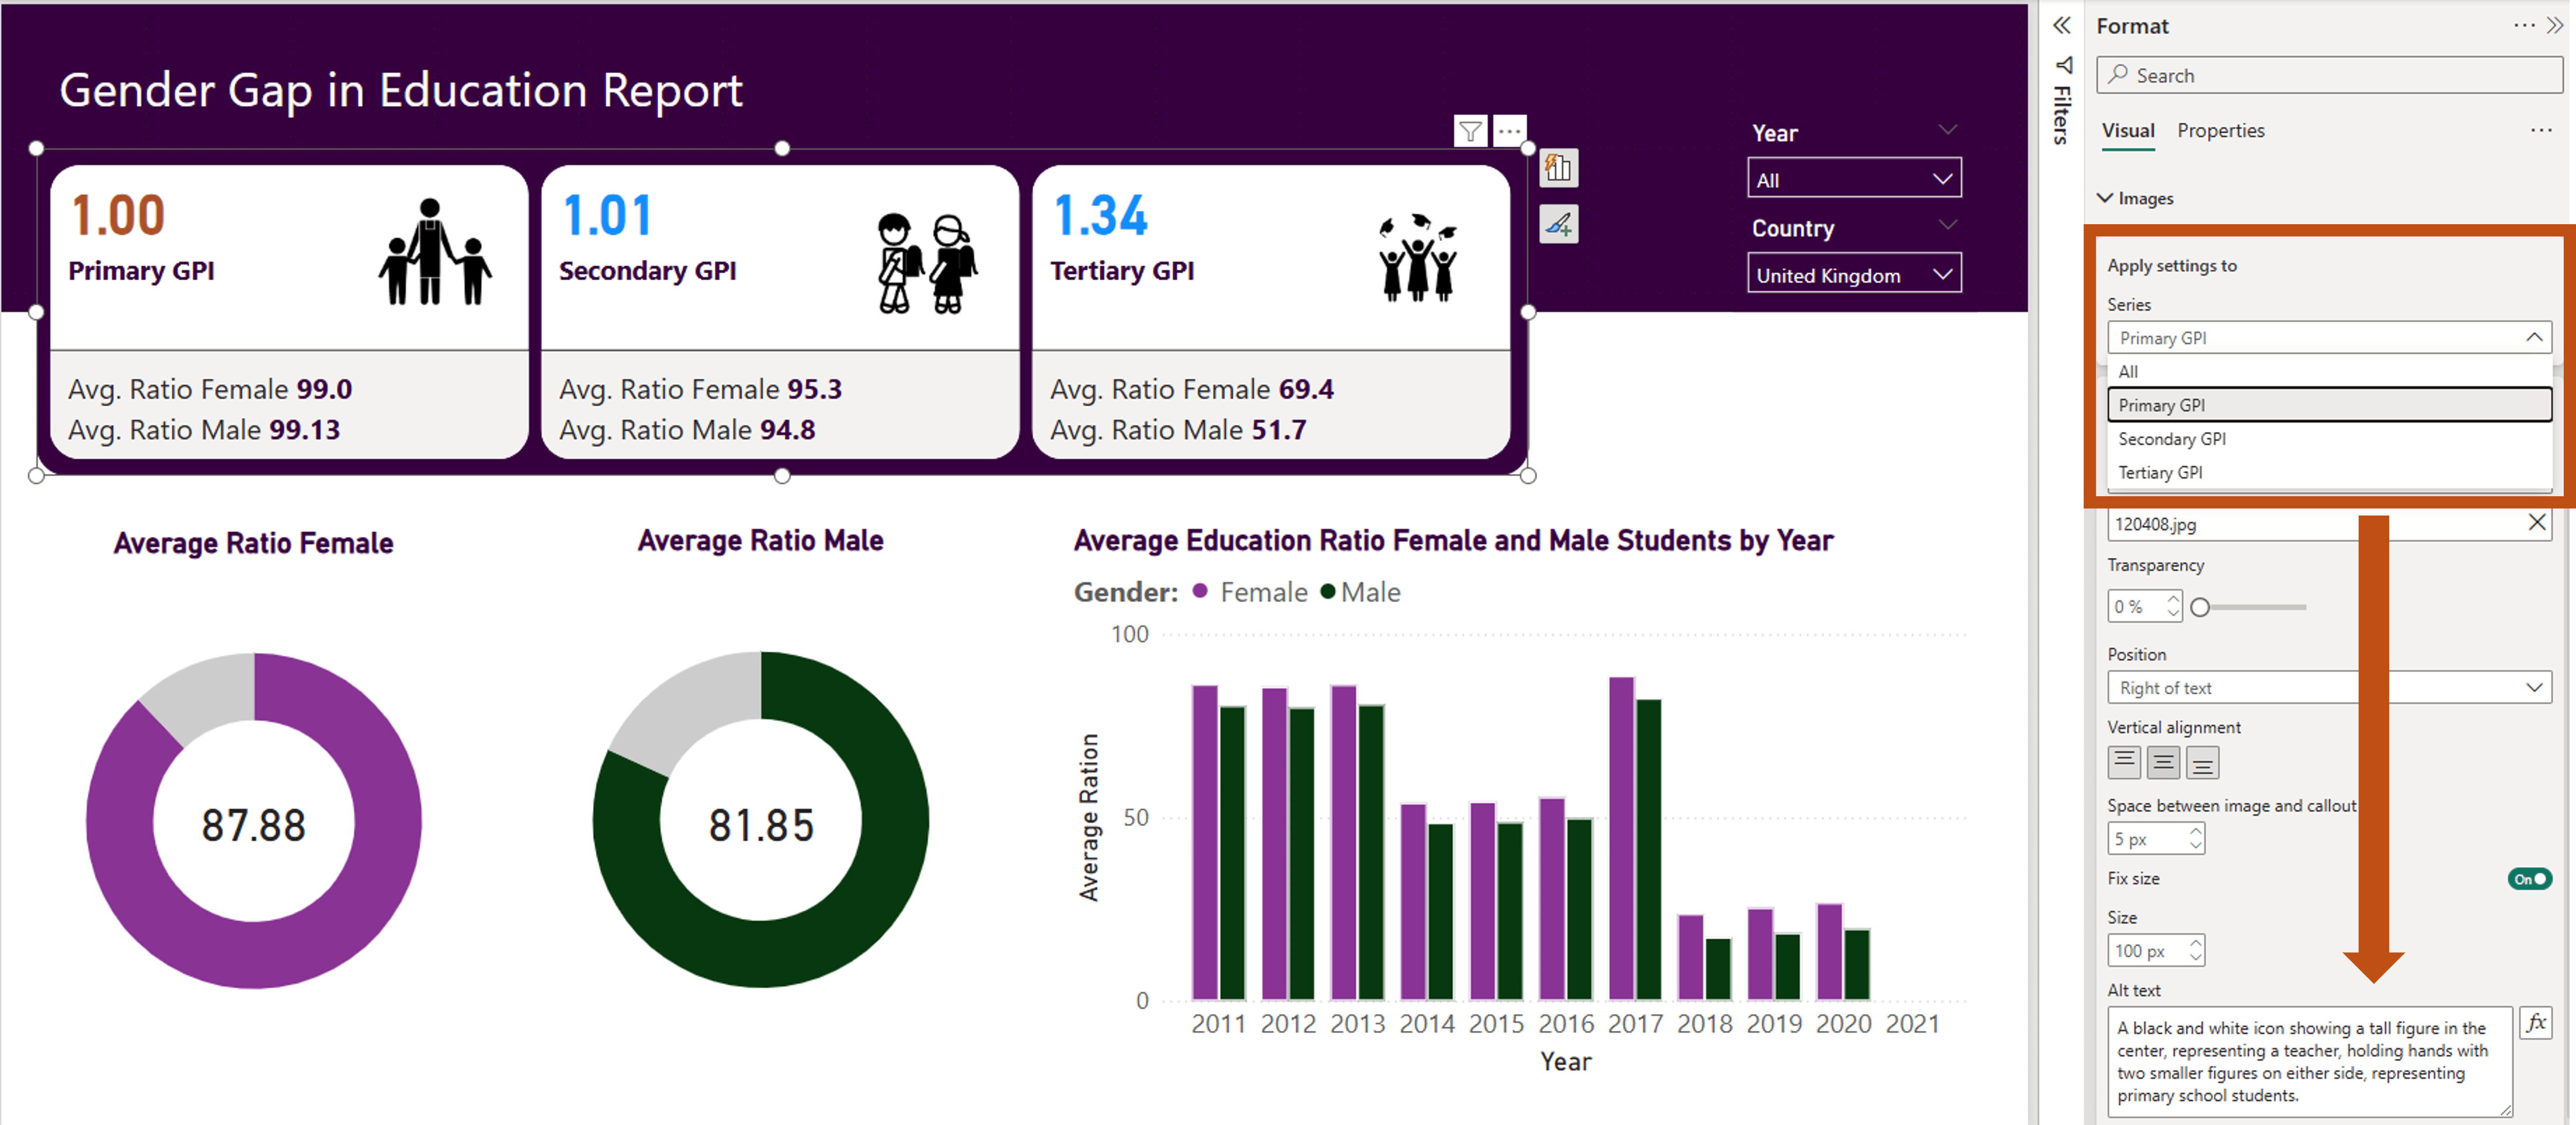
Task: Select the Primary GPI card value 1.00
Action: pos(118,215)
